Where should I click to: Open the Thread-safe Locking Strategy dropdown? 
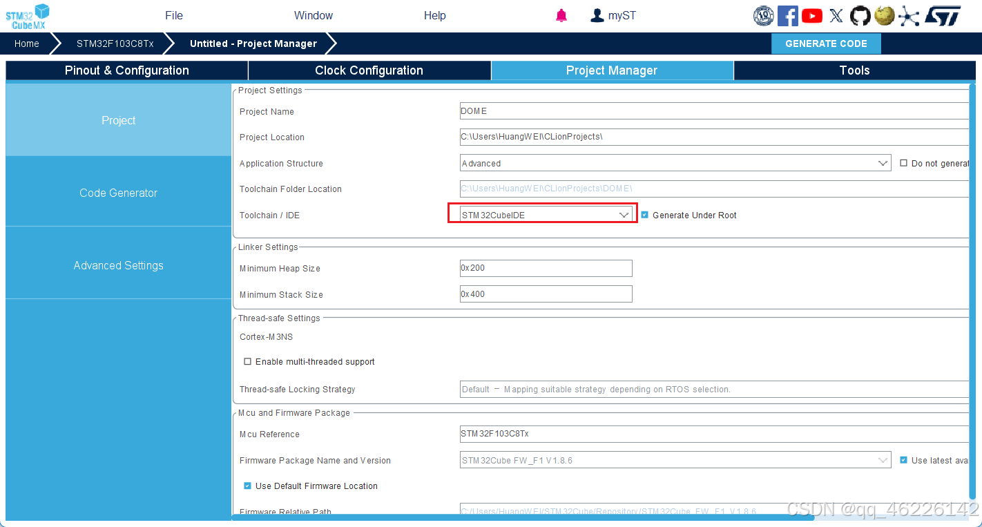(715, 389)
